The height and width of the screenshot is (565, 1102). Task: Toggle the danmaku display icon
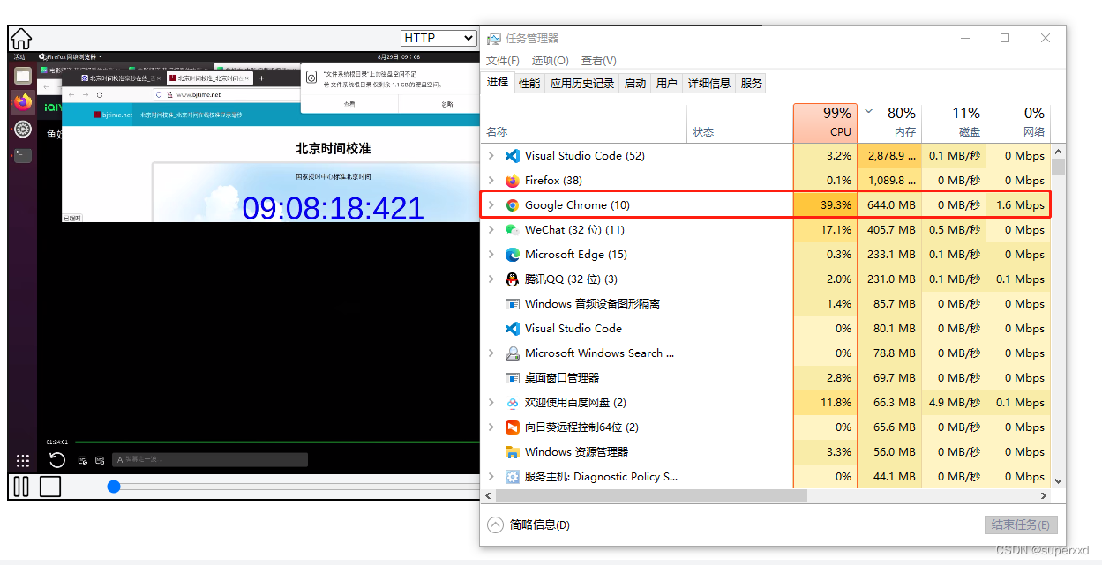99,459
